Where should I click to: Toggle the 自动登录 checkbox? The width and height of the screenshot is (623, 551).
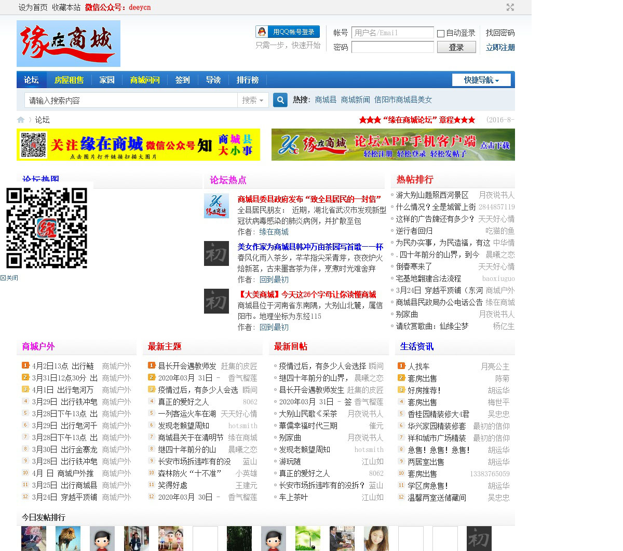point(441,33)
